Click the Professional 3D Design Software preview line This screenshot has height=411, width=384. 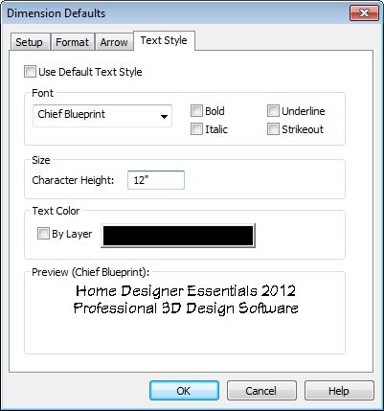tap(186, 308)
